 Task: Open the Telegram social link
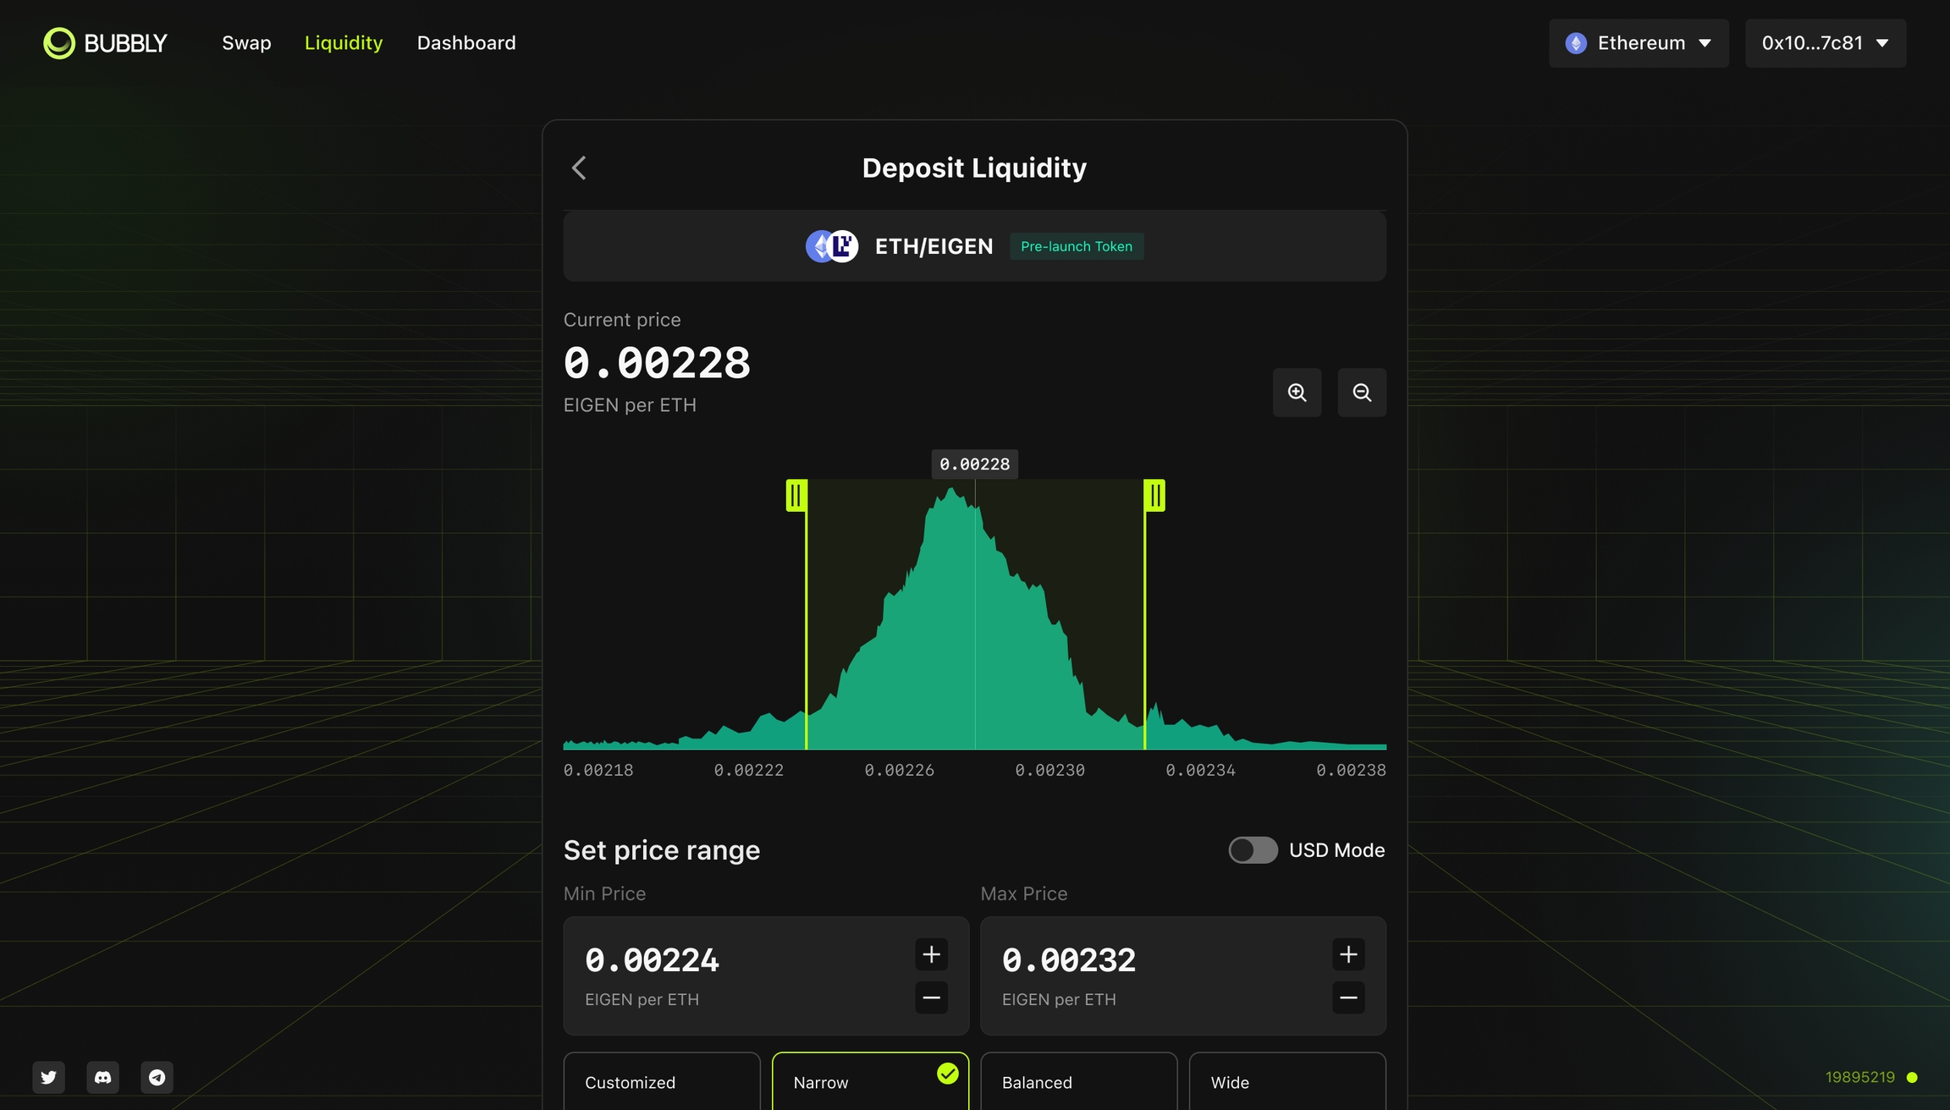click(157, 1077)
